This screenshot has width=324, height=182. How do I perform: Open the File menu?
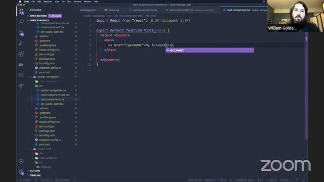coord(33,2)
